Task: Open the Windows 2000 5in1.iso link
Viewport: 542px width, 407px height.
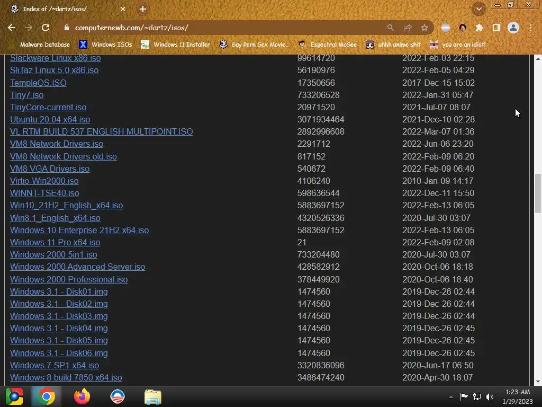Action: tap(53, 255)
